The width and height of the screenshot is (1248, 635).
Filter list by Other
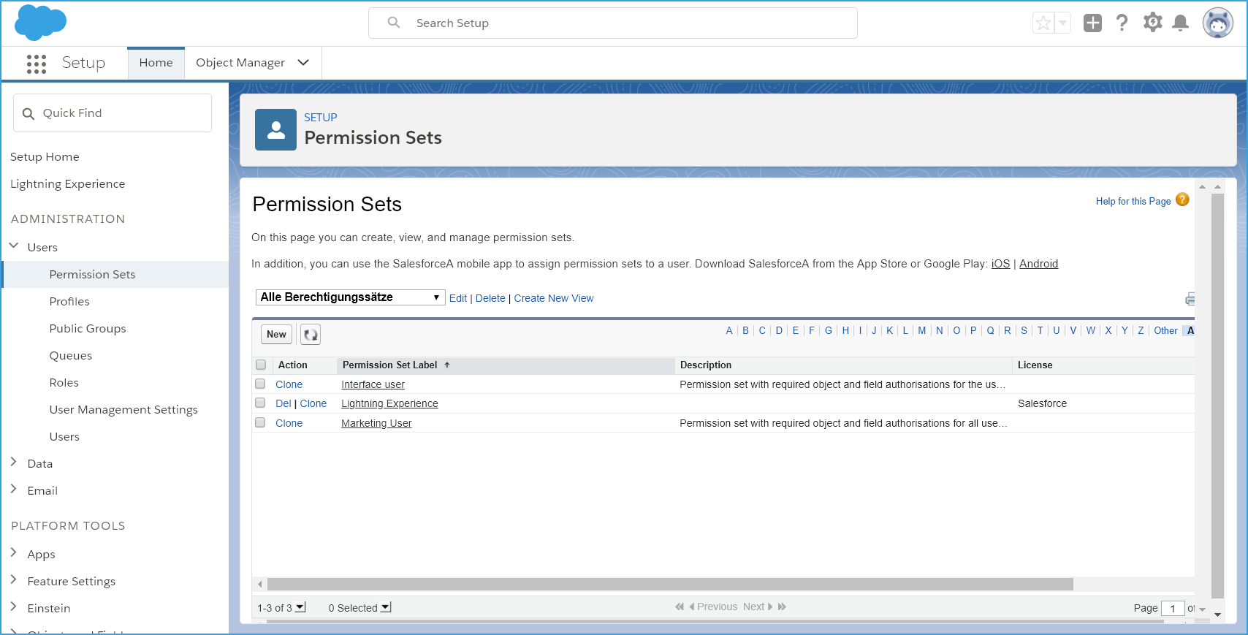click(1165, 330)
